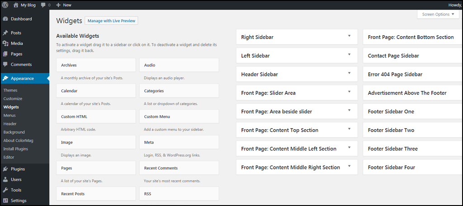Select the Meta widget

click(179, 142)
